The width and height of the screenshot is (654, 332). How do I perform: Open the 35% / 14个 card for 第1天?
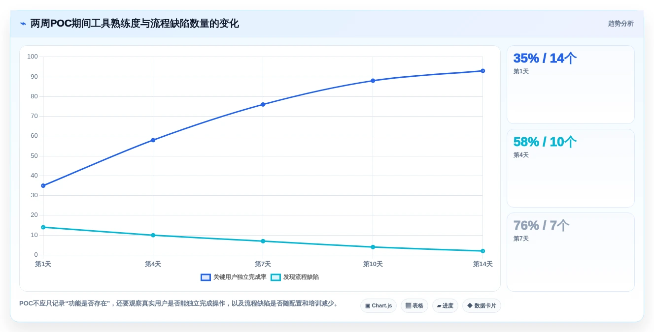571,85
